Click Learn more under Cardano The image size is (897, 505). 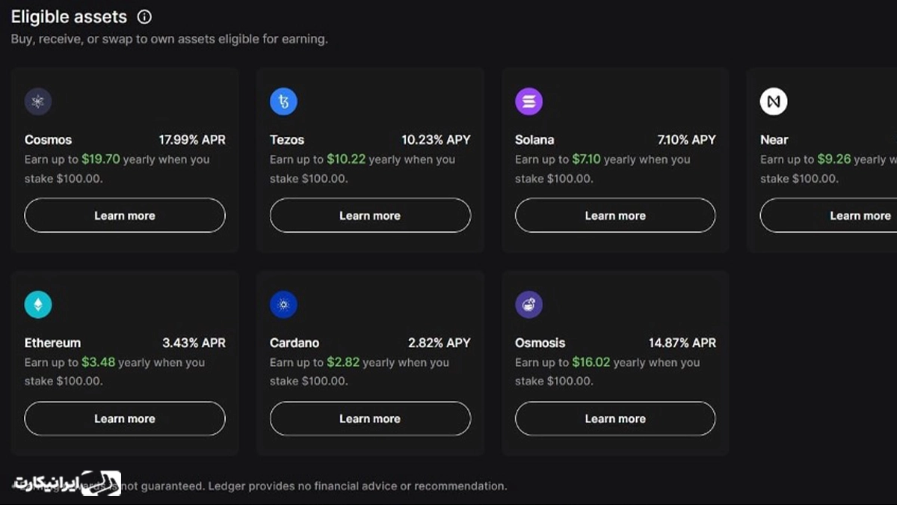(x=370, y=419)
